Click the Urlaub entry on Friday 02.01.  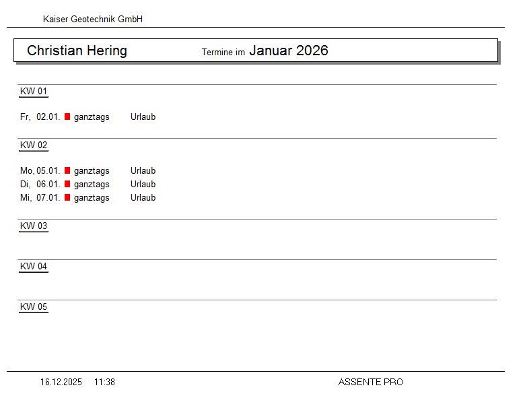(x=143, y=117)
